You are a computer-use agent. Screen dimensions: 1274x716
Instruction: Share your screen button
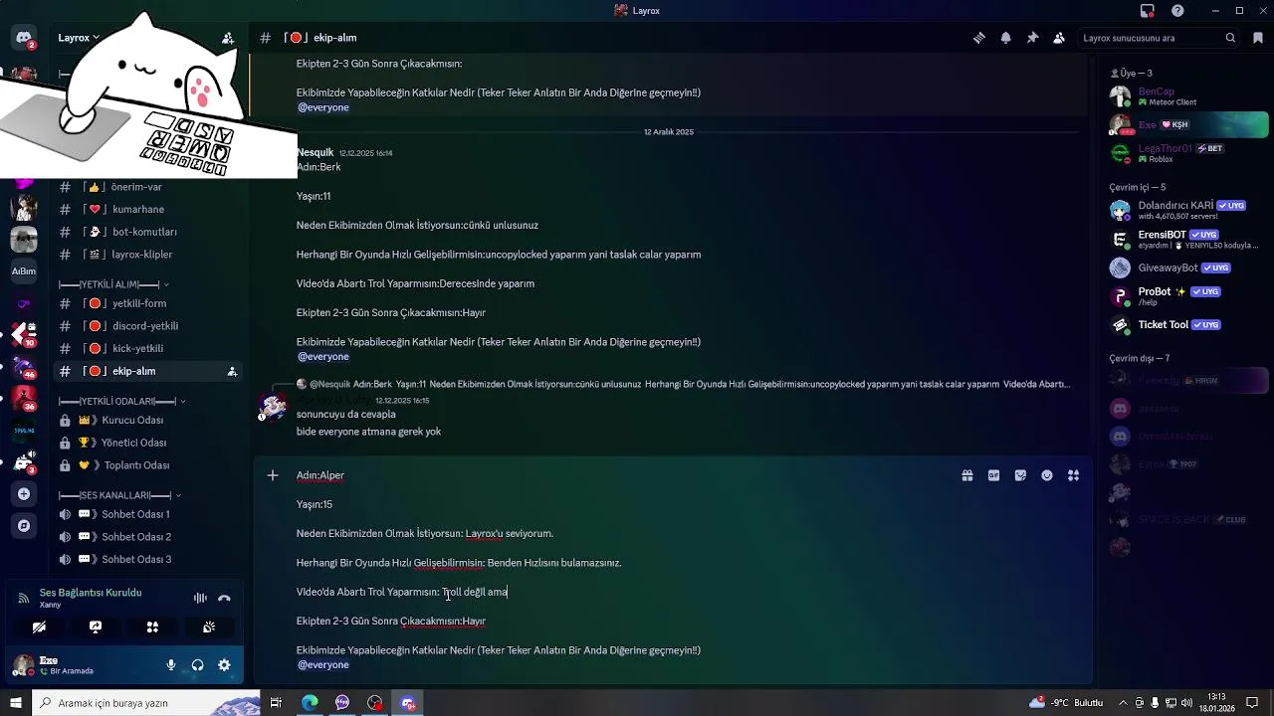96,627
